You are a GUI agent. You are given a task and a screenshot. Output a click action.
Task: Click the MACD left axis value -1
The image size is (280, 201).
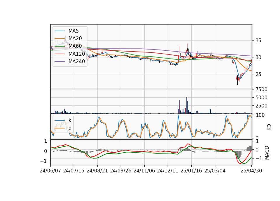pos(44,161)
